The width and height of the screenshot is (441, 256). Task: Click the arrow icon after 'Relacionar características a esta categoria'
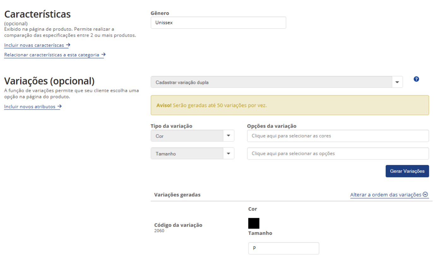point(103,55)
